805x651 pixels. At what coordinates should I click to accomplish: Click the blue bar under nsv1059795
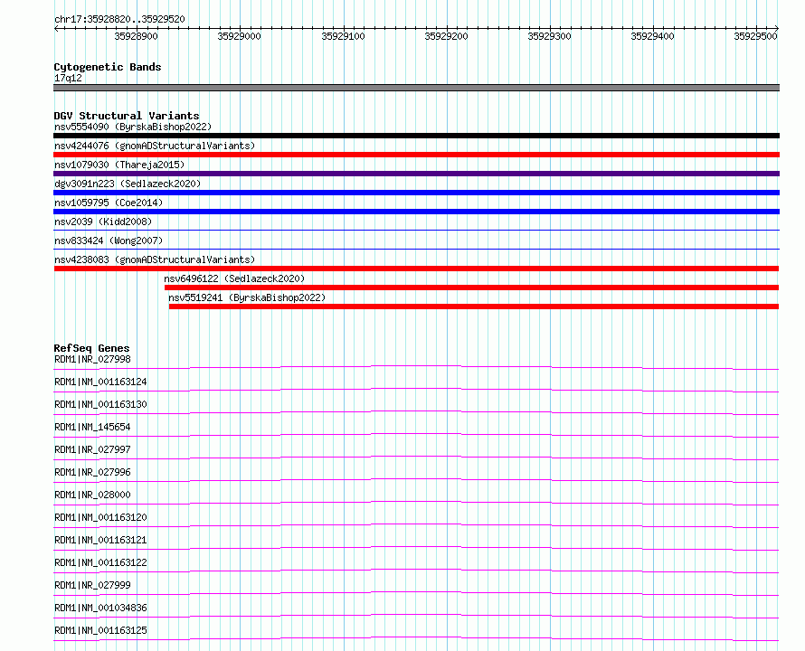click(416, 212)
